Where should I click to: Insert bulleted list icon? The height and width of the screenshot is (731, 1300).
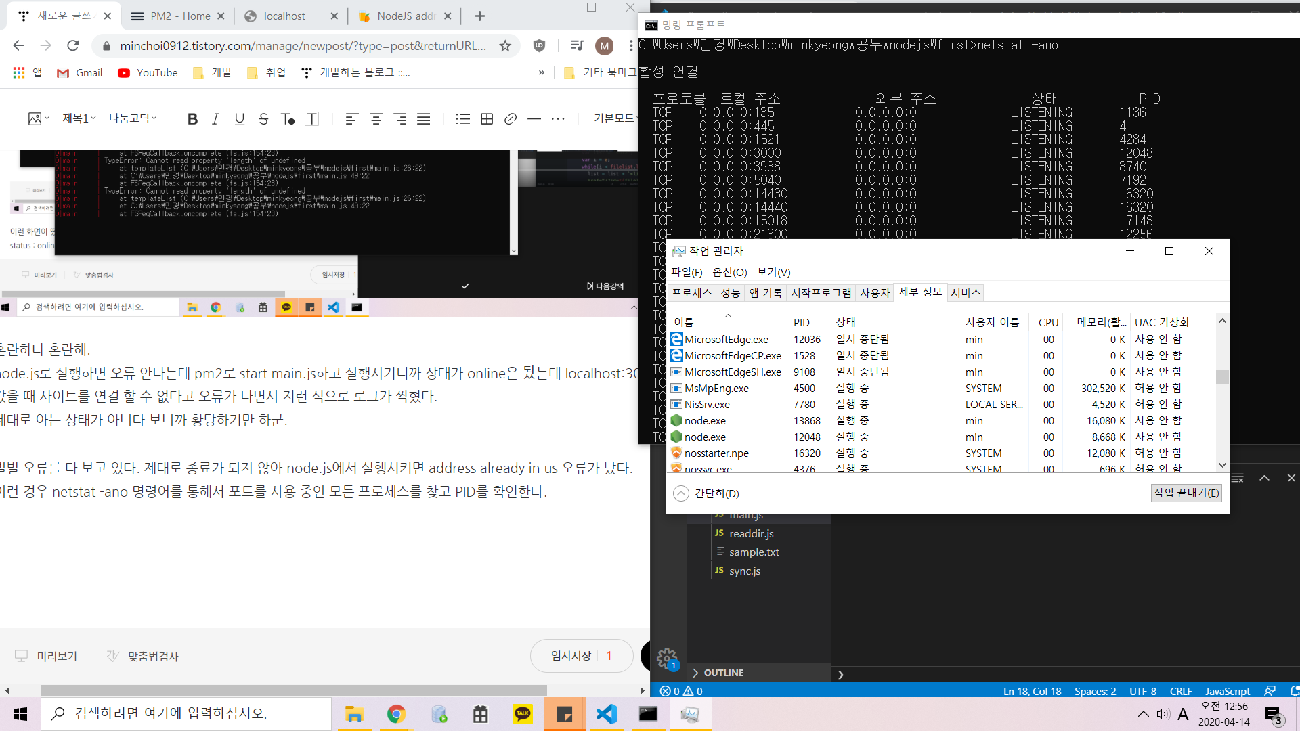point(463,119)
